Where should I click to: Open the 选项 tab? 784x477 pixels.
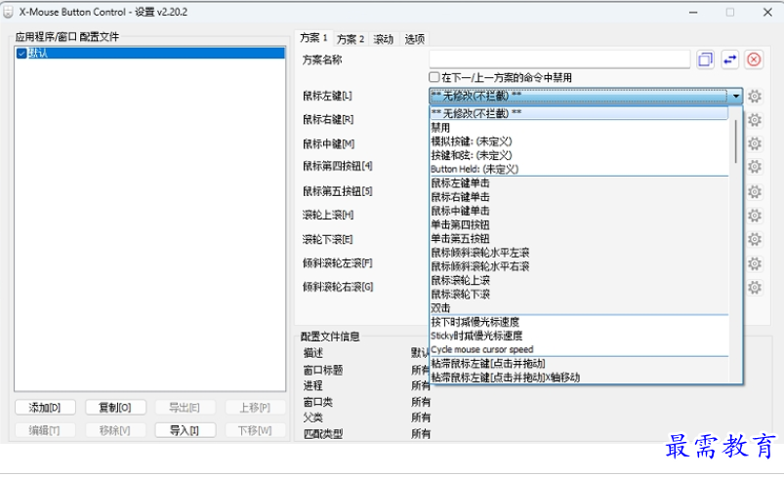[415, 38]
